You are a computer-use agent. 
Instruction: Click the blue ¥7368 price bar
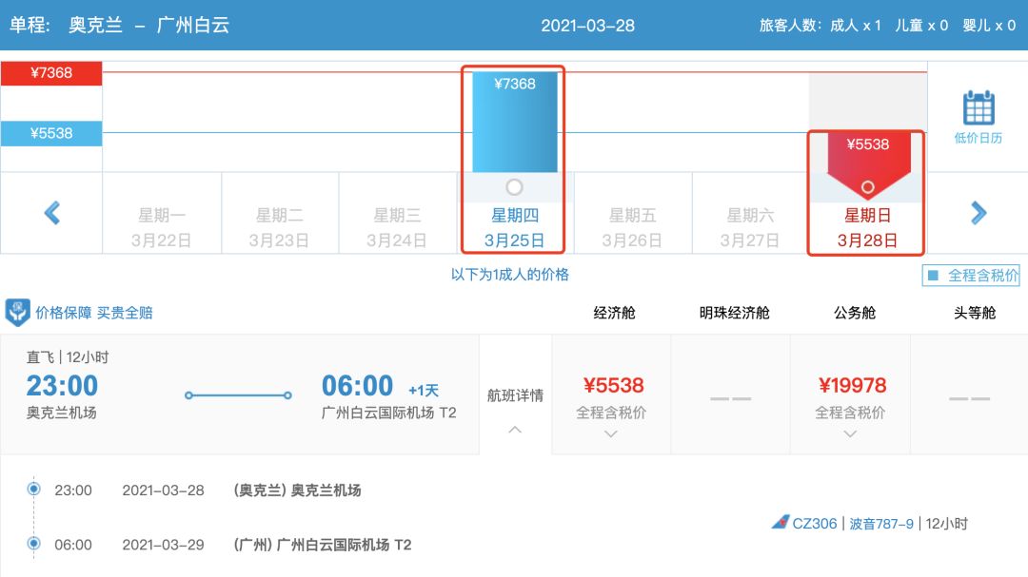[x=514, y=124]
